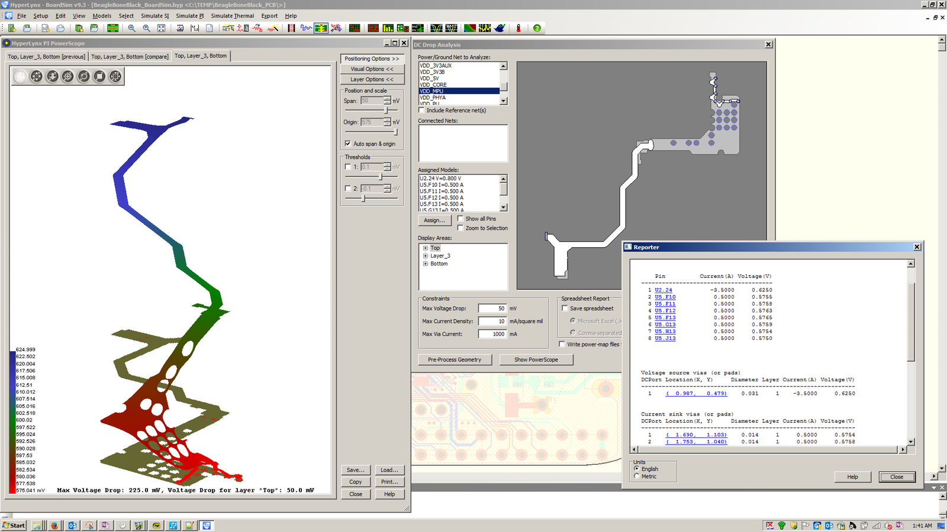Click the square stop PowerScope icon
The width and height of the screenshot is (947, 532).
[x=99, y=76]
